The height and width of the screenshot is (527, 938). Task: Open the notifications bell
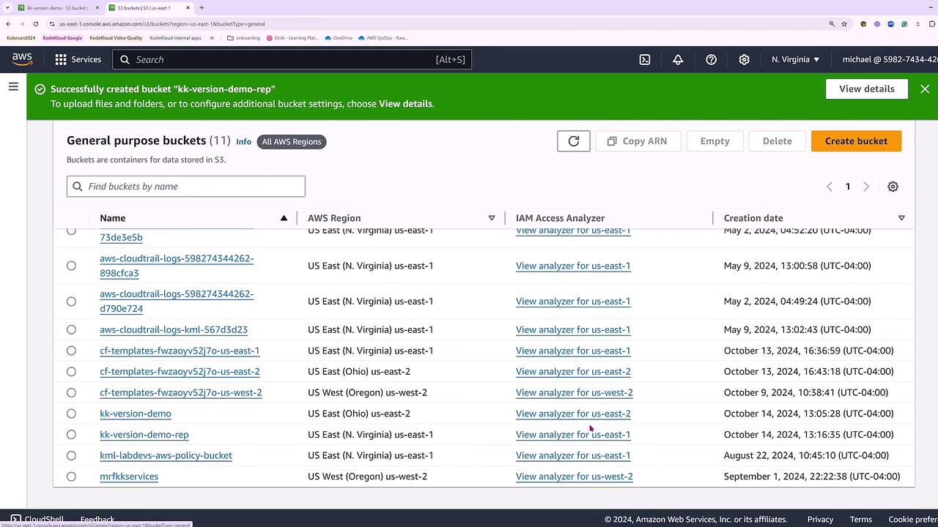point(678,59)
